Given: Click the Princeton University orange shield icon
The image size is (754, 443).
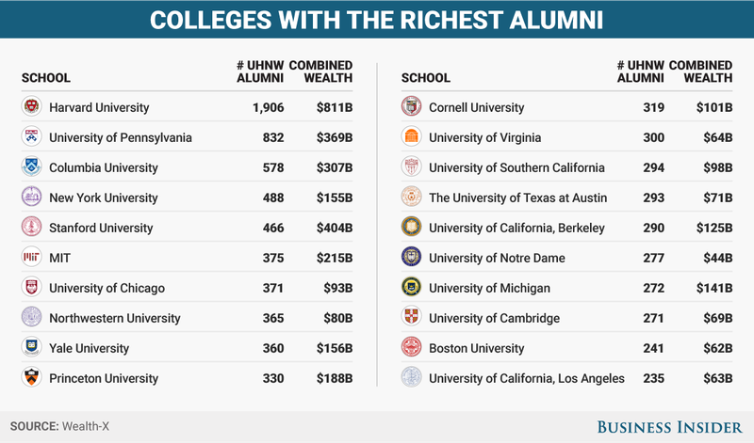Looking at the screenshot, I should pyautogui.click(x=32, y=377).
